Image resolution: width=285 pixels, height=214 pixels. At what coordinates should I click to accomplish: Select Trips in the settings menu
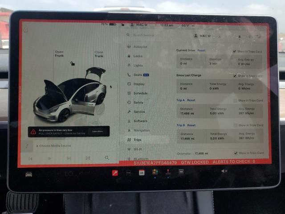click(137, 140)
